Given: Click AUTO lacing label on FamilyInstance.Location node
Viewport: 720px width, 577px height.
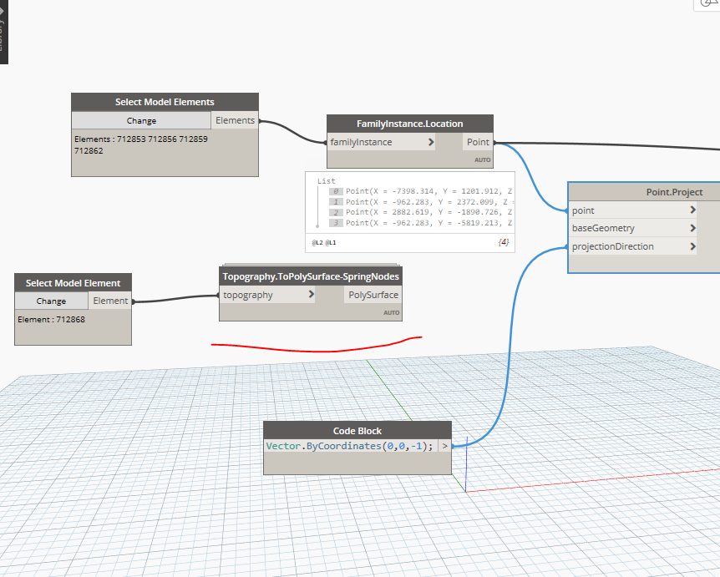Looking at the screenshot, I should [x=482, y=159].
